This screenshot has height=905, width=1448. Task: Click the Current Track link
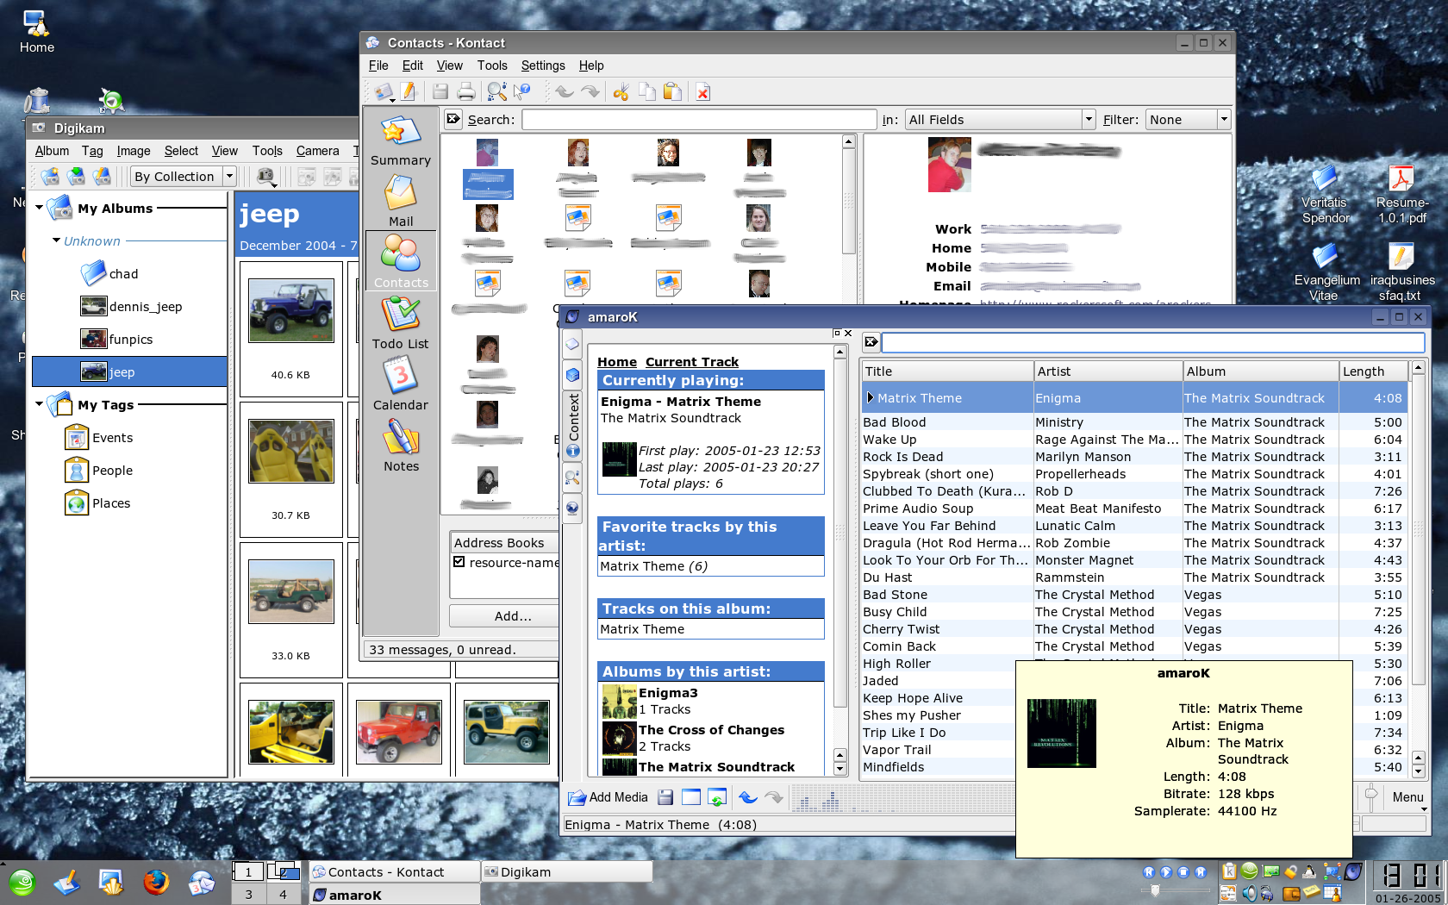[692, 362]
